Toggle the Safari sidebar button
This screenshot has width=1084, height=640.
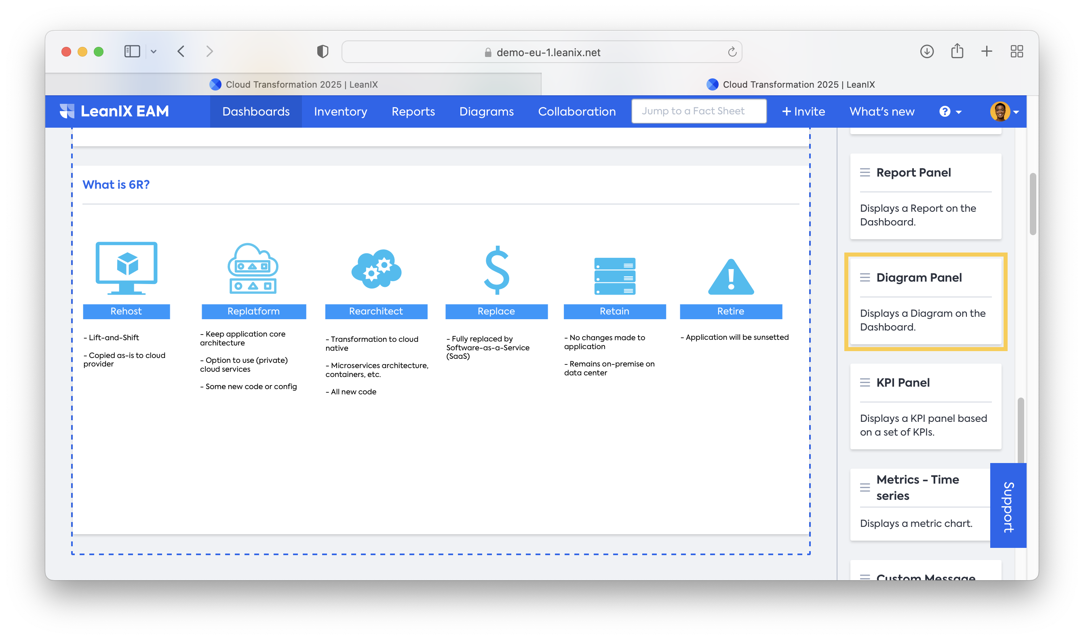pos(132,52)
